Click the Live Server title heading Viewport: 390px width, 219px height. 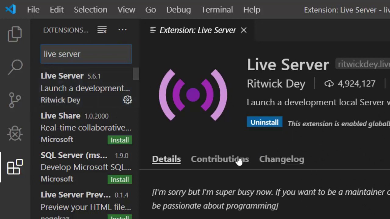click(x=288, y=65)
